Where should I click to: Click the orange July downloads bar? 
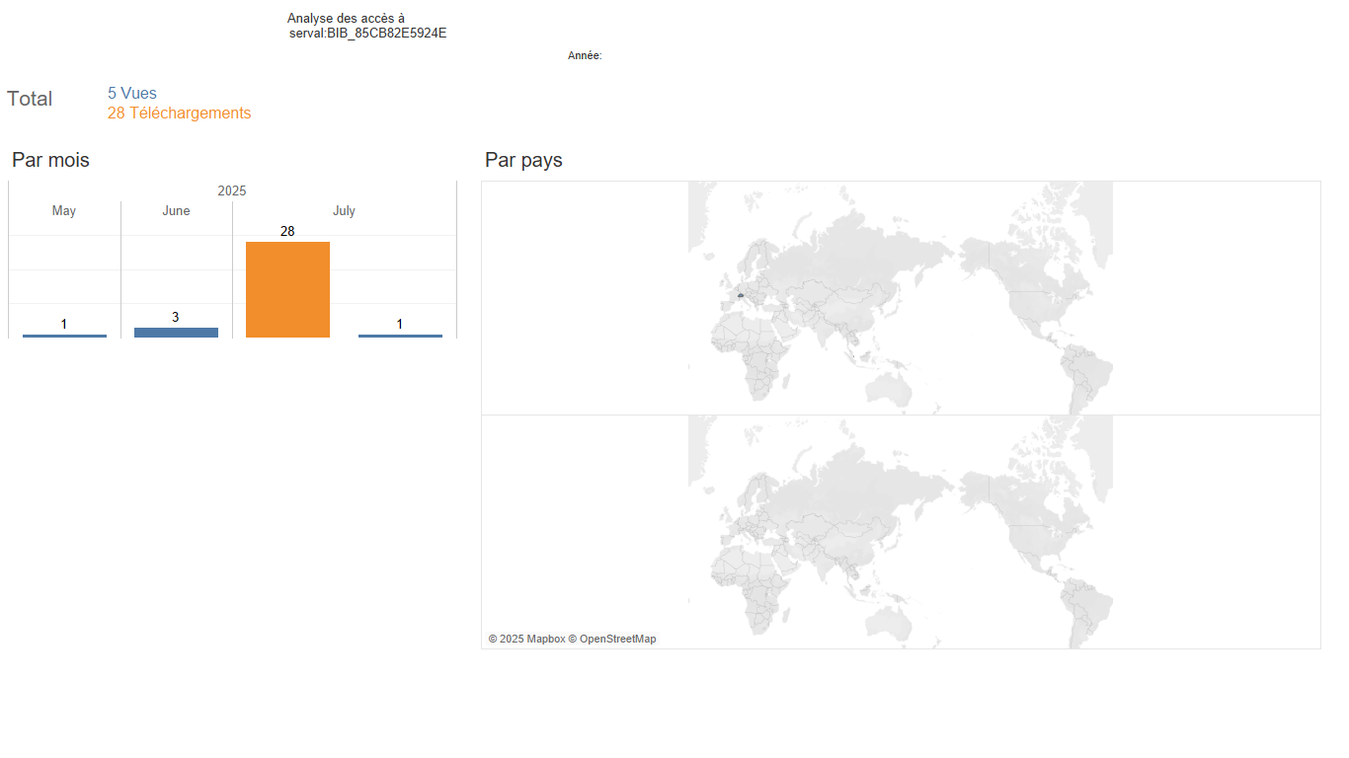(287, 289)
